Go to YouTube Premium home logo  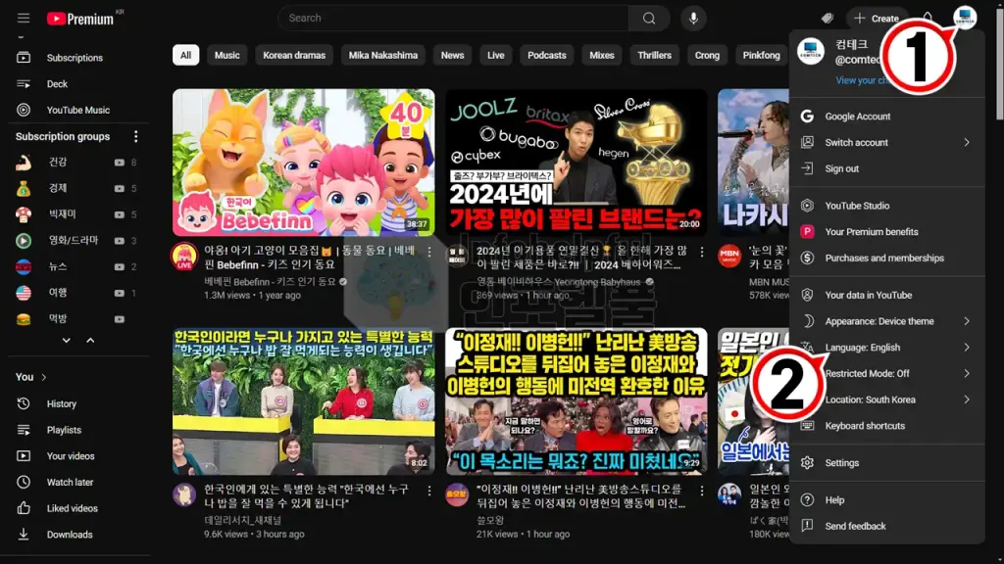click(81, 19)
